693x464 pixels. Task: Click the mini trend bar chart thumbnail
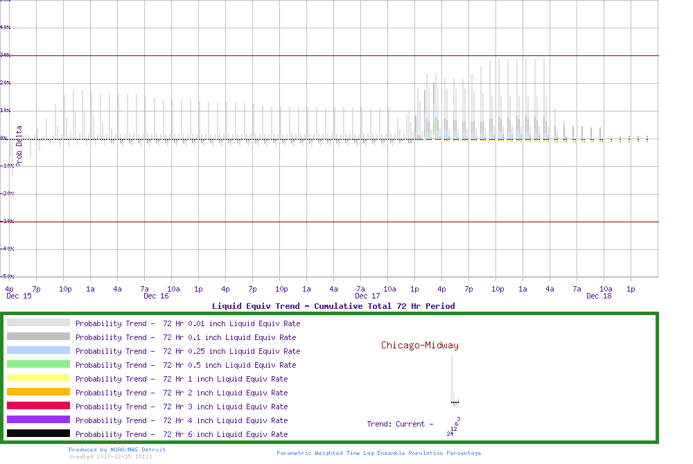(454, 382)
